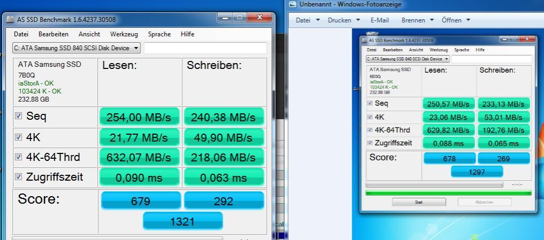Click the 292 write score
Screen dimensions: 544x240
224,200
